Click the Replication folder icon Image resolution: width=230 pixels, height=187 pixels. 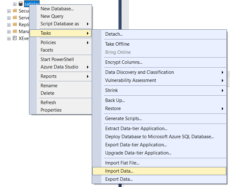coord(15,24)
